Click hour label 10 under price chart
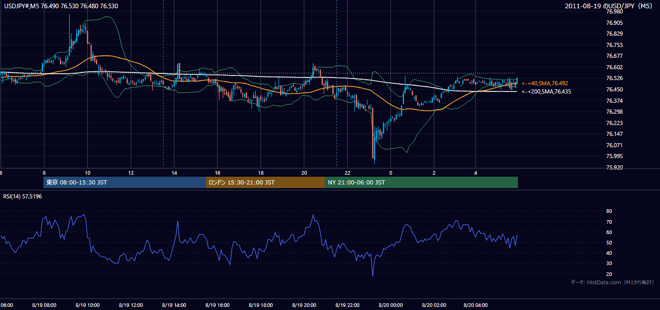This screenshot has height=310, width=660. [x=88, y=173]
